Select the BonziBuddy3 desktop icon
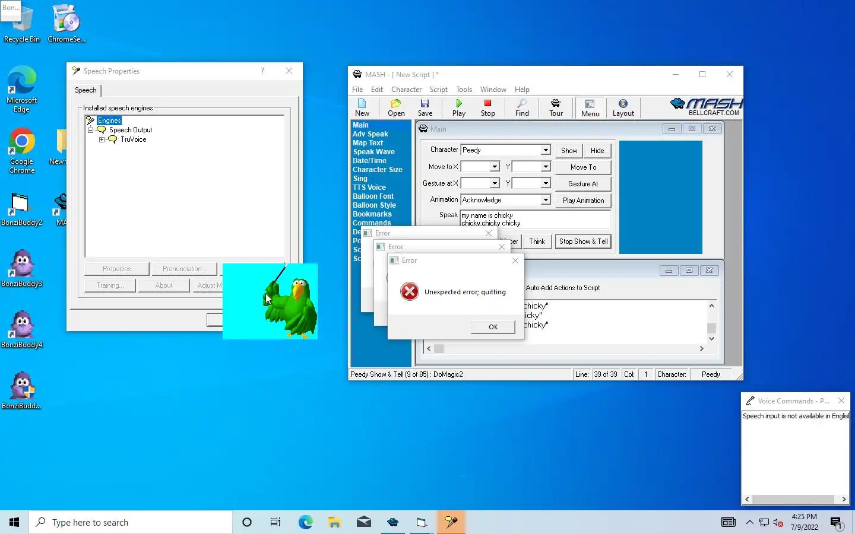 (22, 268)
